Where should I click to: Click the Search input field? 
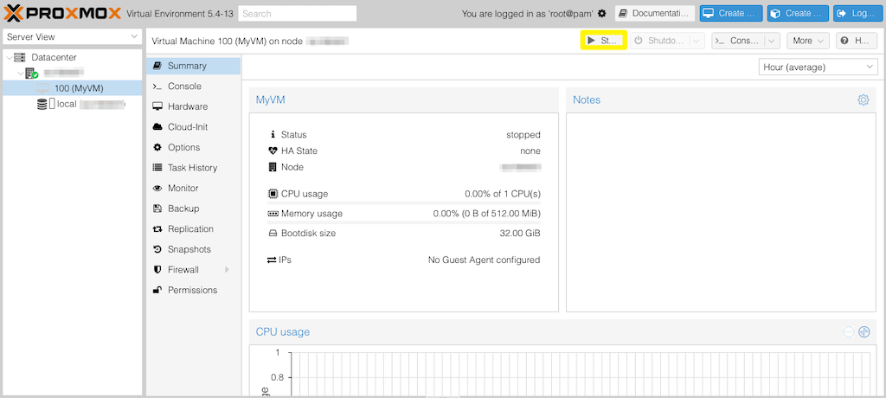(x=297, y=14)
